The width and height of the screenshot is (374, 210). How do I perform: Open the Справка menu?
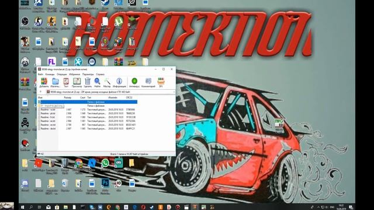[x=100, y=74]
